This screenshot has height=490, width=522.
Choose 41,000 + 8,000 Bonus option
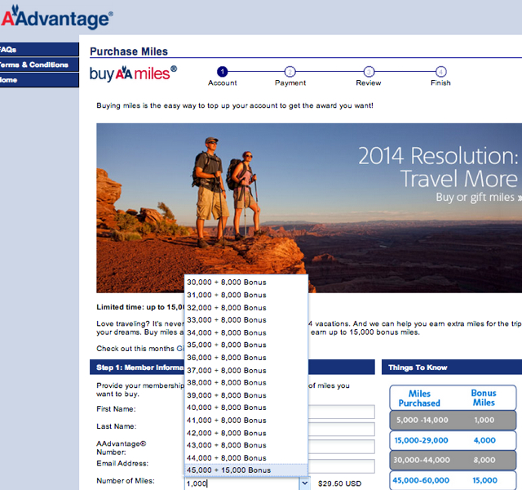[246, 421]
